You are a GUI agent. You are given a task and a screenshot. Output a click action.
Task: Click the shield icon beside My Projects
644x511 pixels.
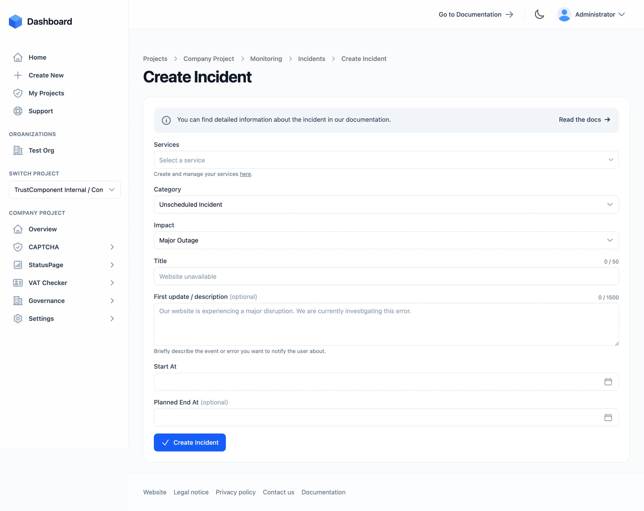coord(18,93)
